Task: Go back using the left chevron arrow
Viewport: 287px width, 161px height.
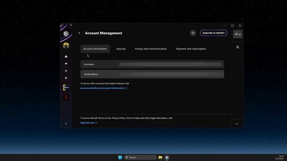Action: pyautogui.click(x=79, y=33)
